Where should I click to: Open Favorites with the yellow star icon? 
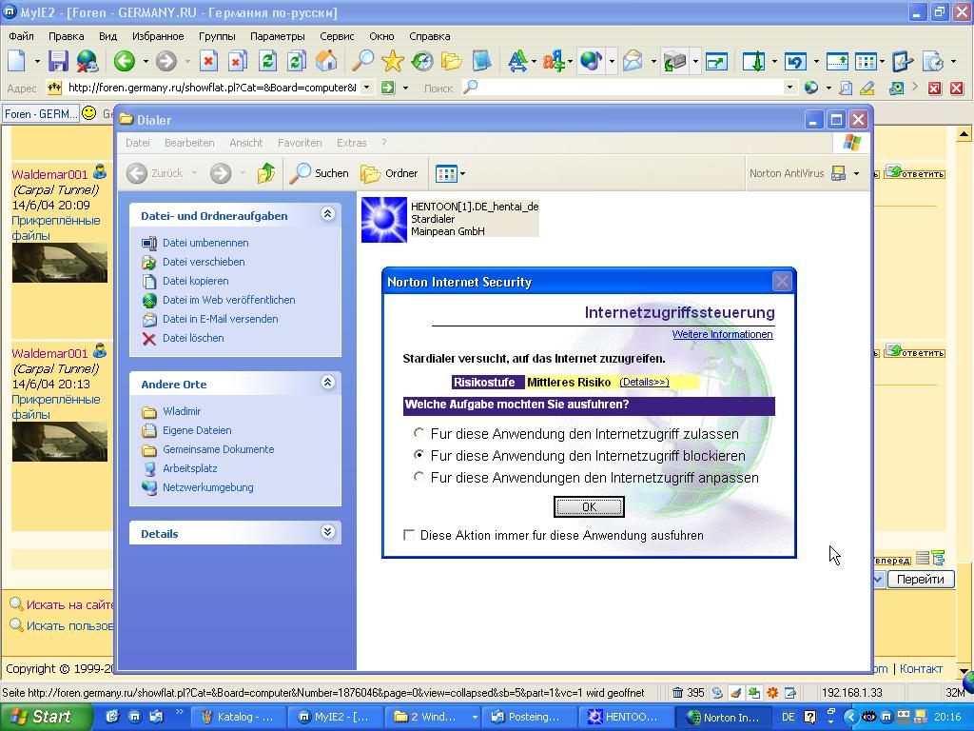pos(393,61)
